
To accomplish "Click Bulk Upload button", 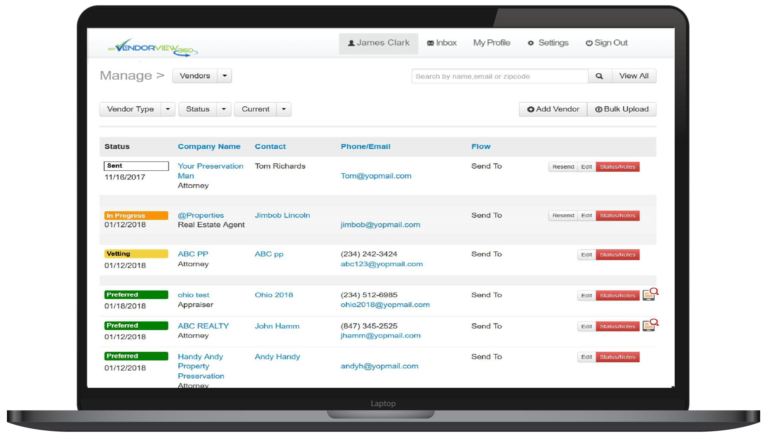I will point(622,109).
